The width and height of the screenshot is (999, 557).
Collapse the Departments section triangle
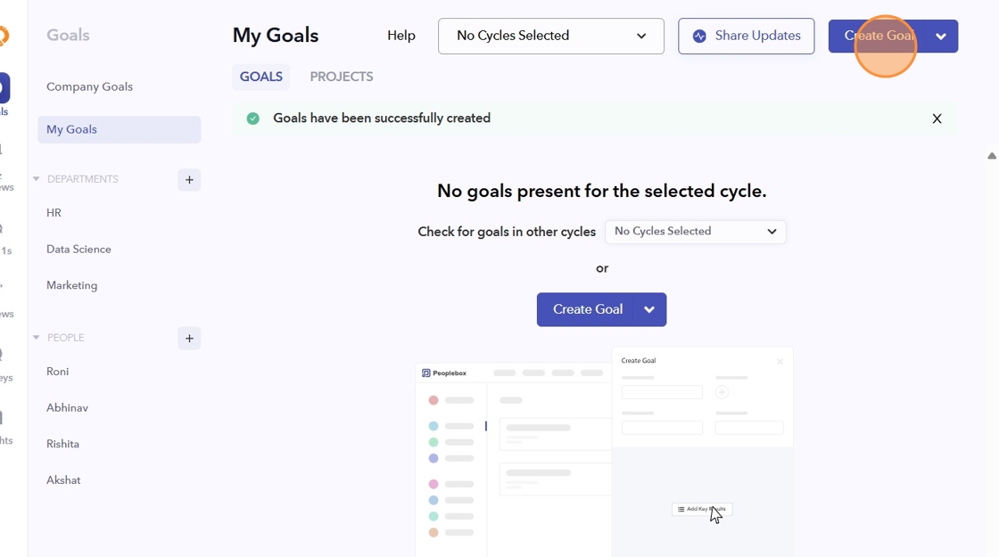37,179
